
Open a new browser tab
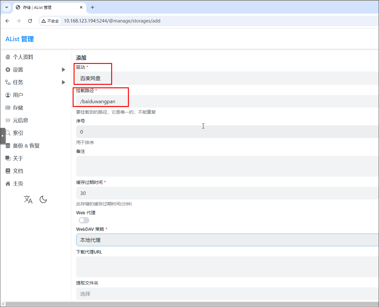click(93, 7)
